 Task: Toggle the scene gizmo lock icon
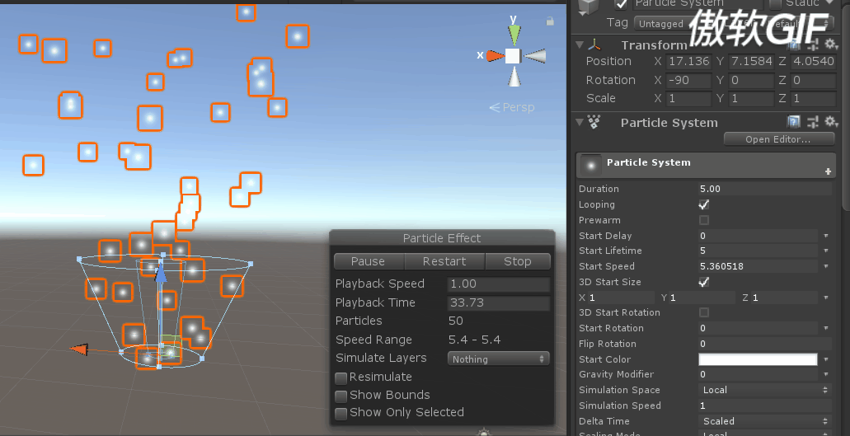[x=550, y=21]
